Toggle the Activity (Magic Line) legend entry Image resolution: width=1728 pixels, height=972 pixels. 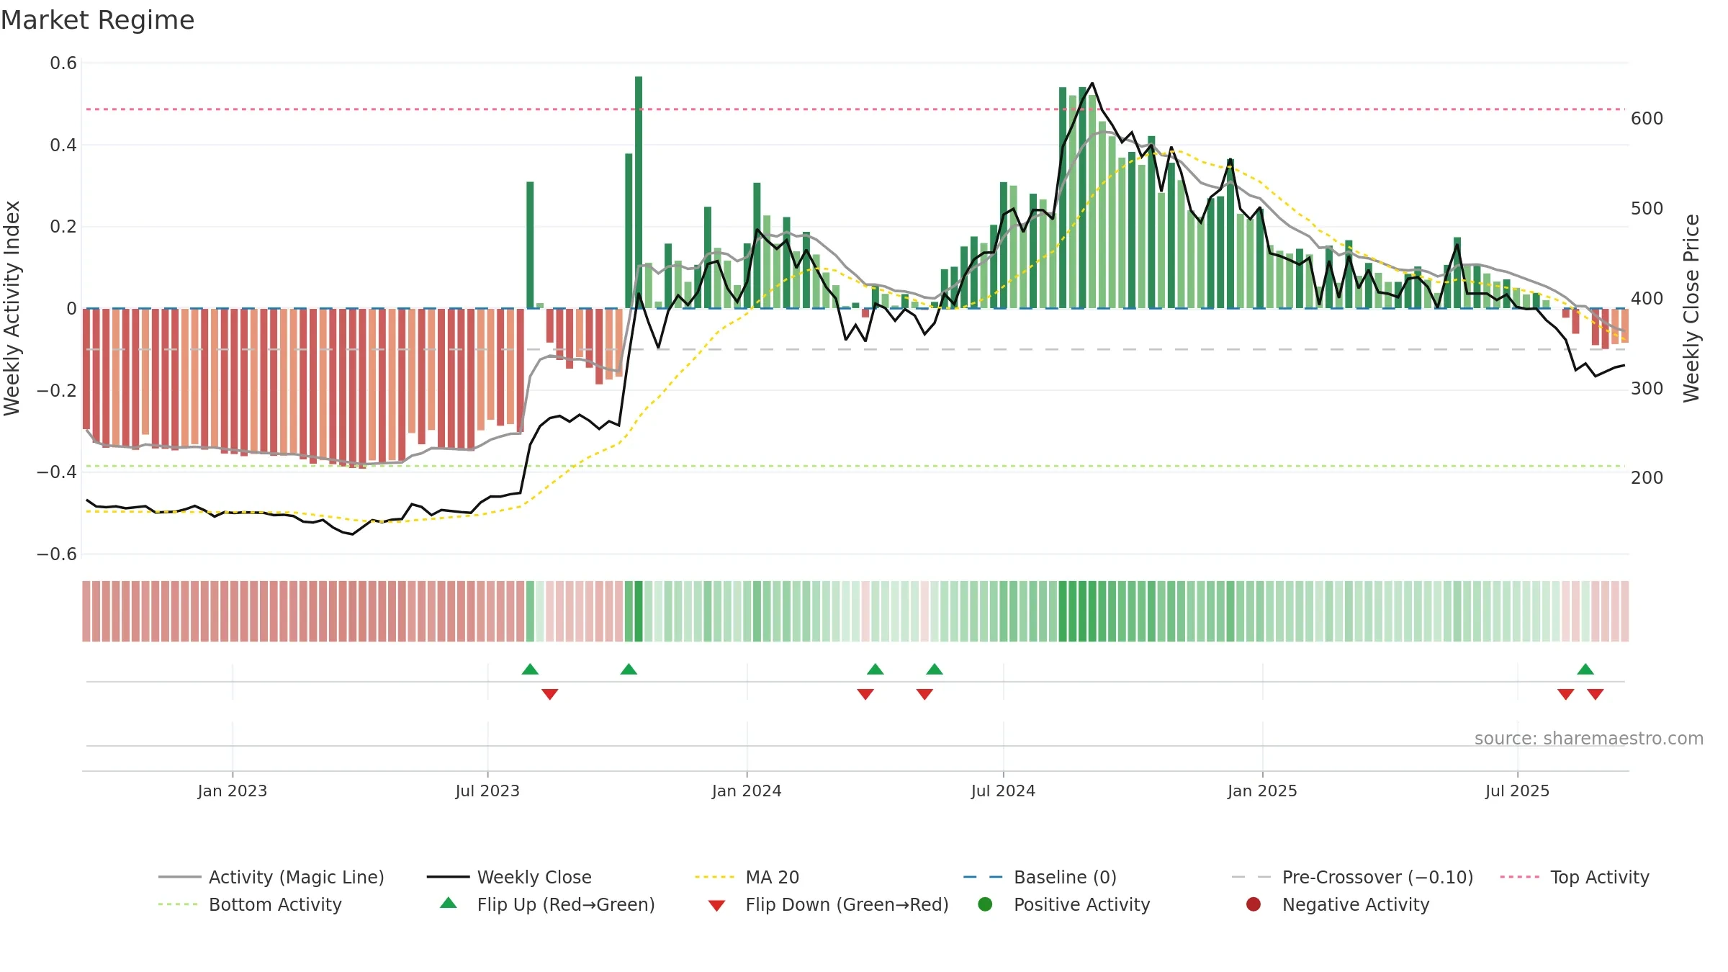pyautogui.click(x=271, y=877)
